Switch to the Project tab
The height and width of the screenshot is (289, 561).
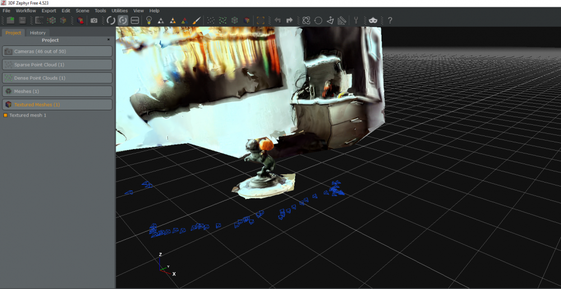tap(13, 32)
